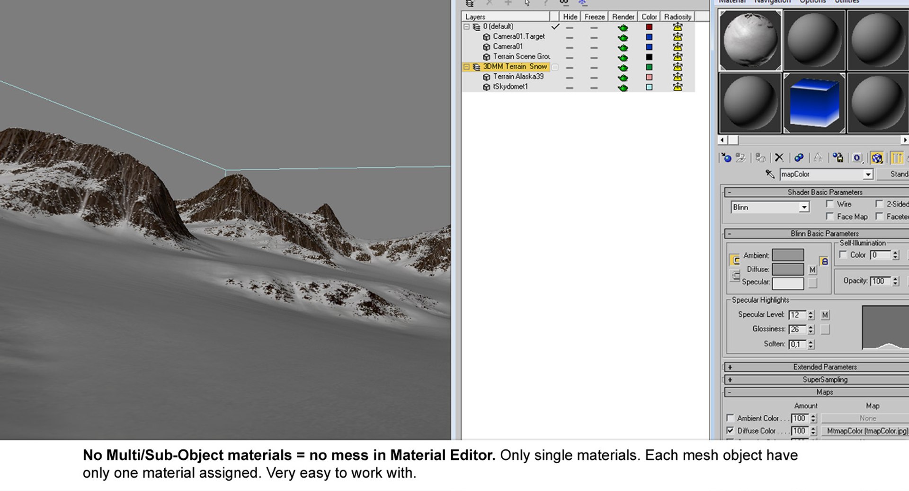Open the Specular color swatch
The height and width of the screenshot is (491, 909).
pyautogui.click(x=788, y=283)
